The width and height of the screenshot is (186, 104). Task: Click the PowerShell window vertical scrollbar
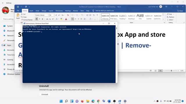(x=117, y=54)
